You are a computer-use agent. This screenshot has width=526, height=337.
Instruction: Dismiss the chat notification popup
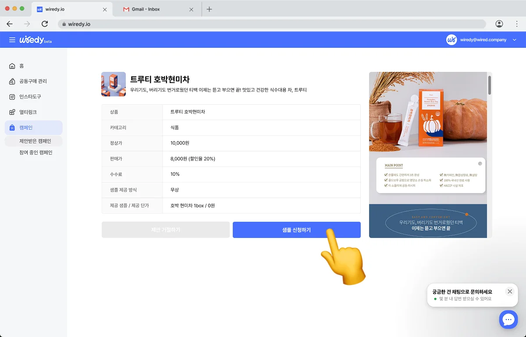[x=510, y=291]
